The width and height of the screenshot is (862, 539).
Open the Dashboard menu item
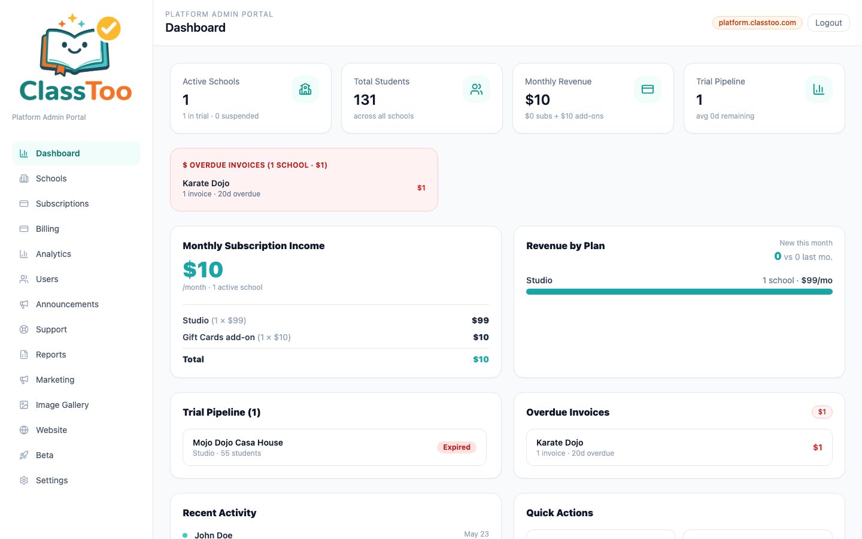(76, 153)
